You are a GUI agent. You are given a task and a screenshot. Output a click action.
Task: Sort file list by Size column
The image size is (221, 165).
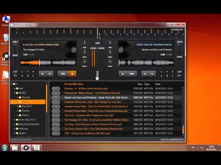point(140,84)
